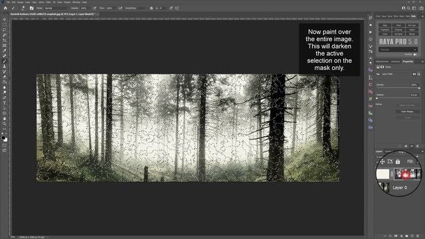The height and width of the screenshot is (239, 425).
Task: Click the Feather value input field
Action: pyautogui.click(x=414, y=95)
